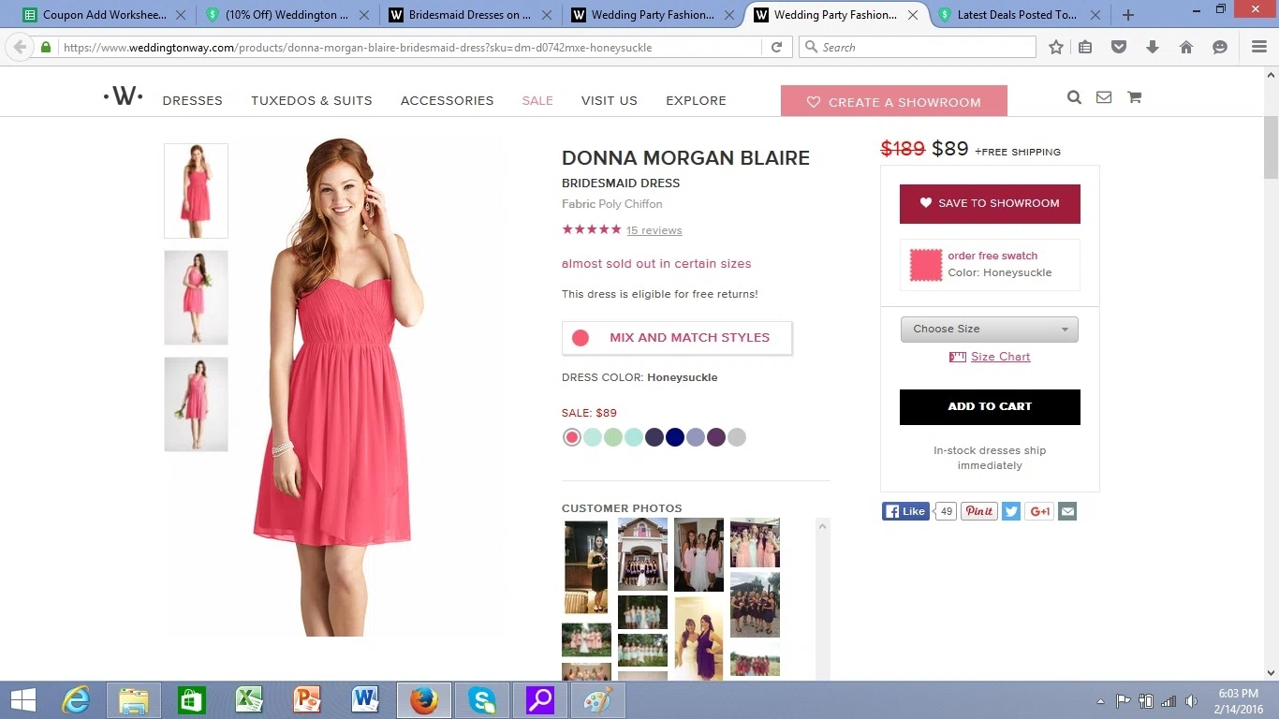Share with the Google +1 button
Screen dimensions: 1279x719
[1039, 511]
